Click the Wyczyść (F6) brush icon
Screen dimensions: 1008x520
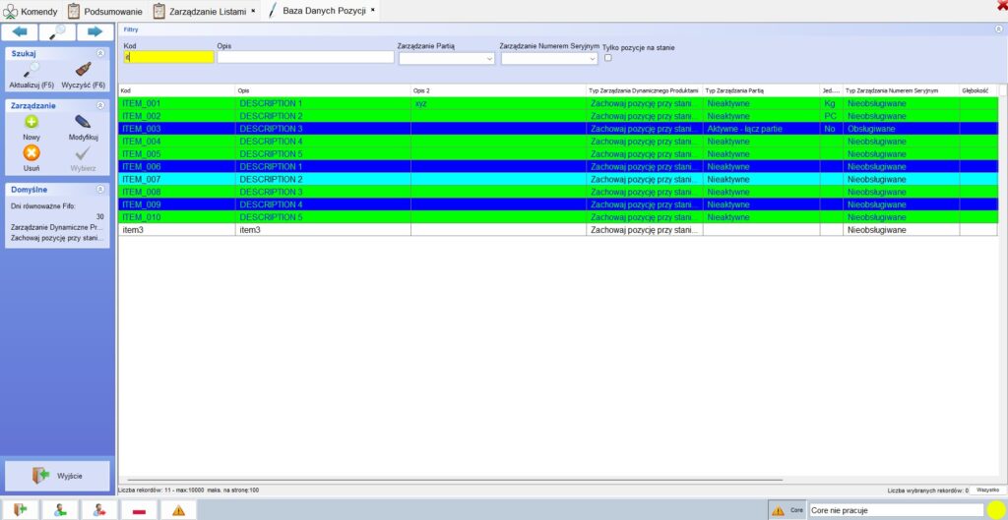pyautogui.click(x=84, y=70)
